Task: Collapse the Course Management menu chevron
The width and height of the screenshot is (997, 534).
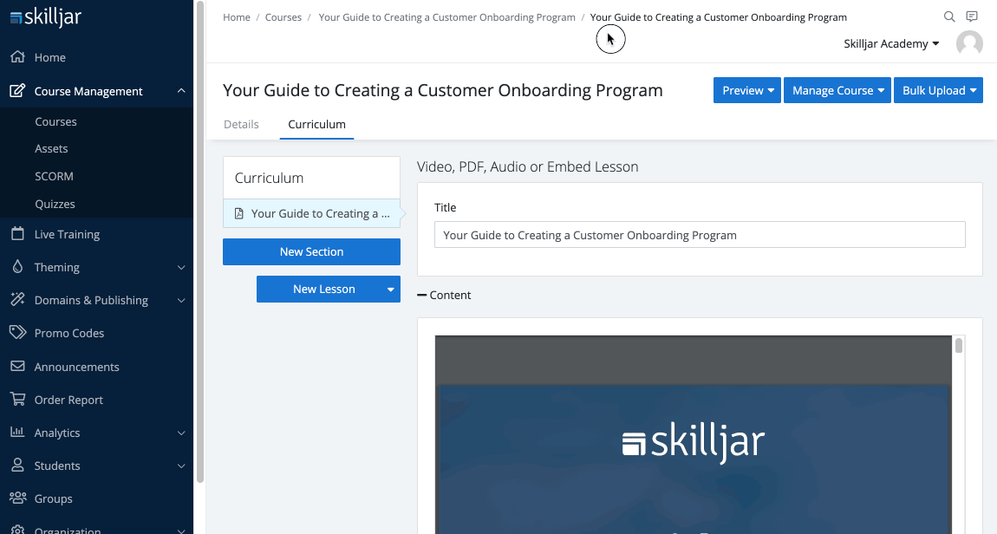Action: point(180,91)
